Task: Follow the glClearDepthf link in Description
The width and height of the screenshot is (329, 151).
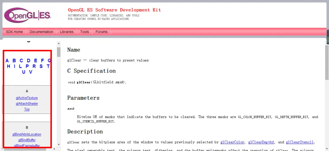Action: [261, 142]
